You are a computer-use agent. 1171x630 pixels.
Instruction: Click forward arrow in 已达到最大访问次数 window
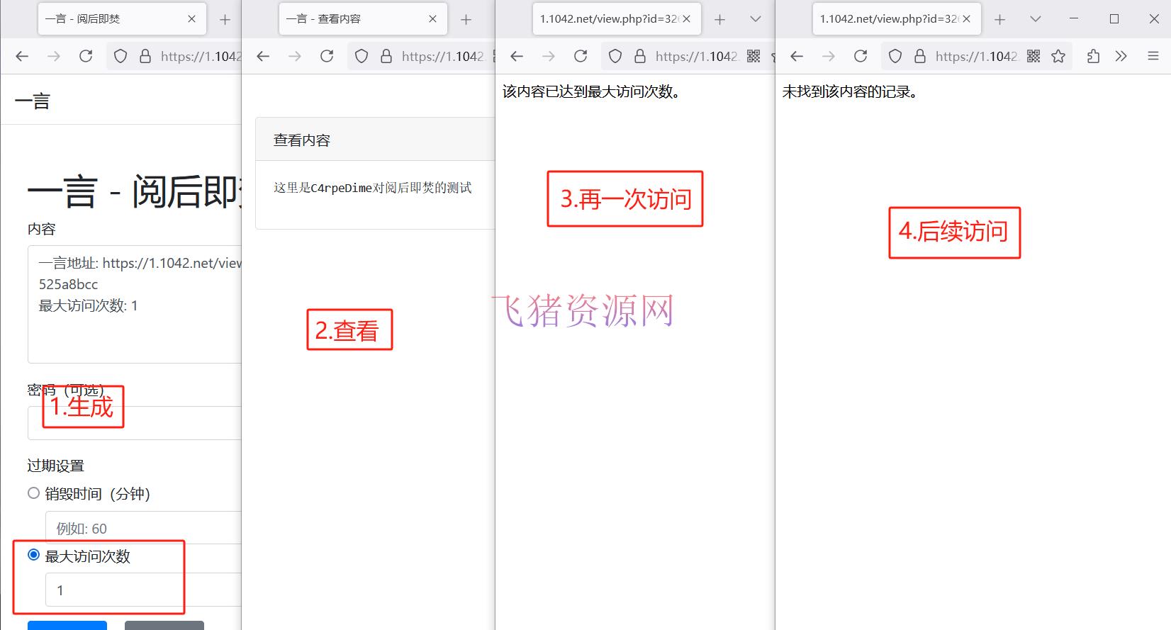[549, 56]
